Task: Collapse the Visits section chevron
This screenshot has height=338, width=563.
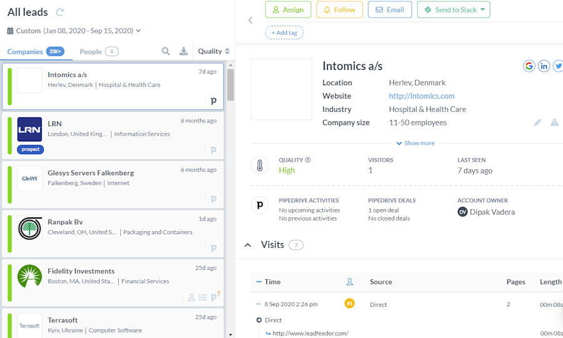Action: point(248,245)
